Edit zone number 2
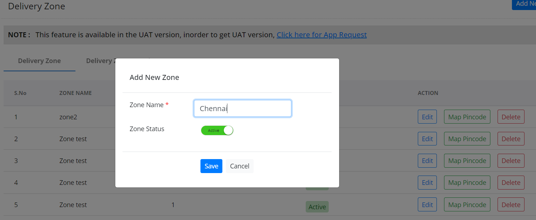This screenshot has height=220, width=536. click(x=427, y=139)
